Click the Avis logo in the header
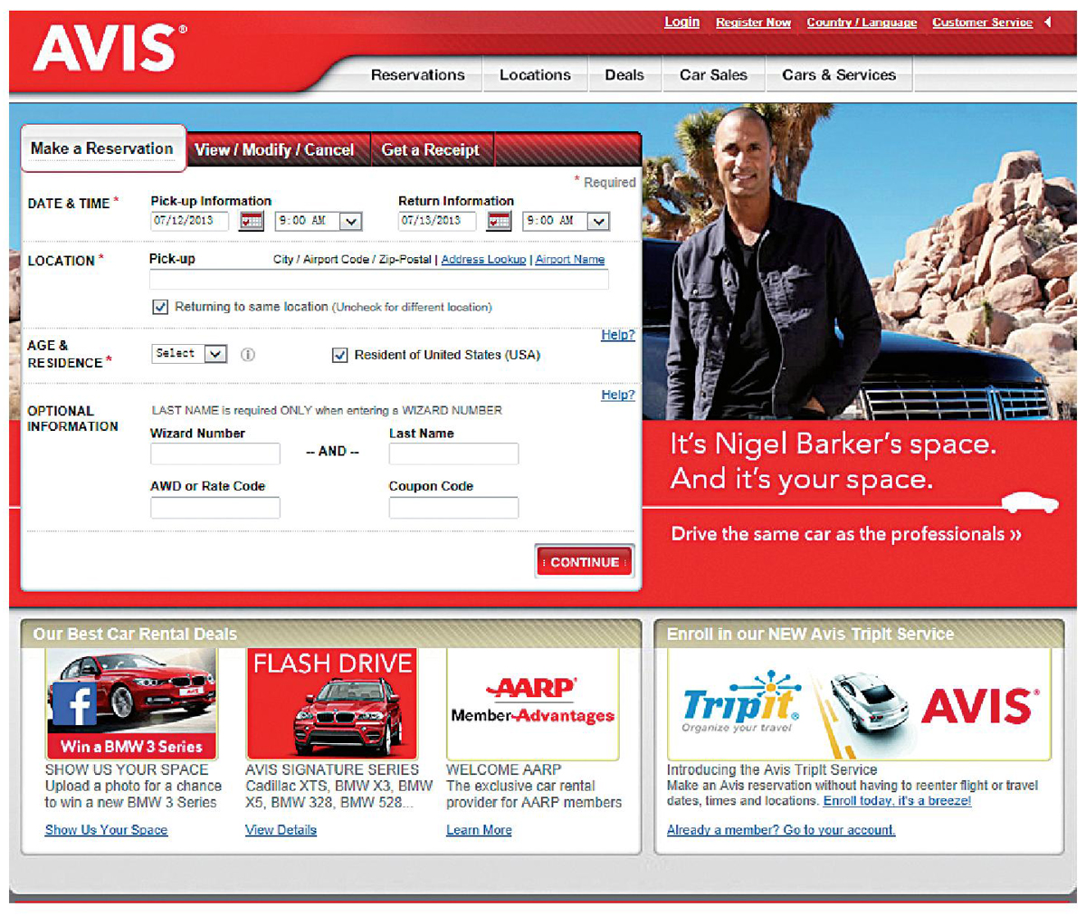 tap(110, 49)
